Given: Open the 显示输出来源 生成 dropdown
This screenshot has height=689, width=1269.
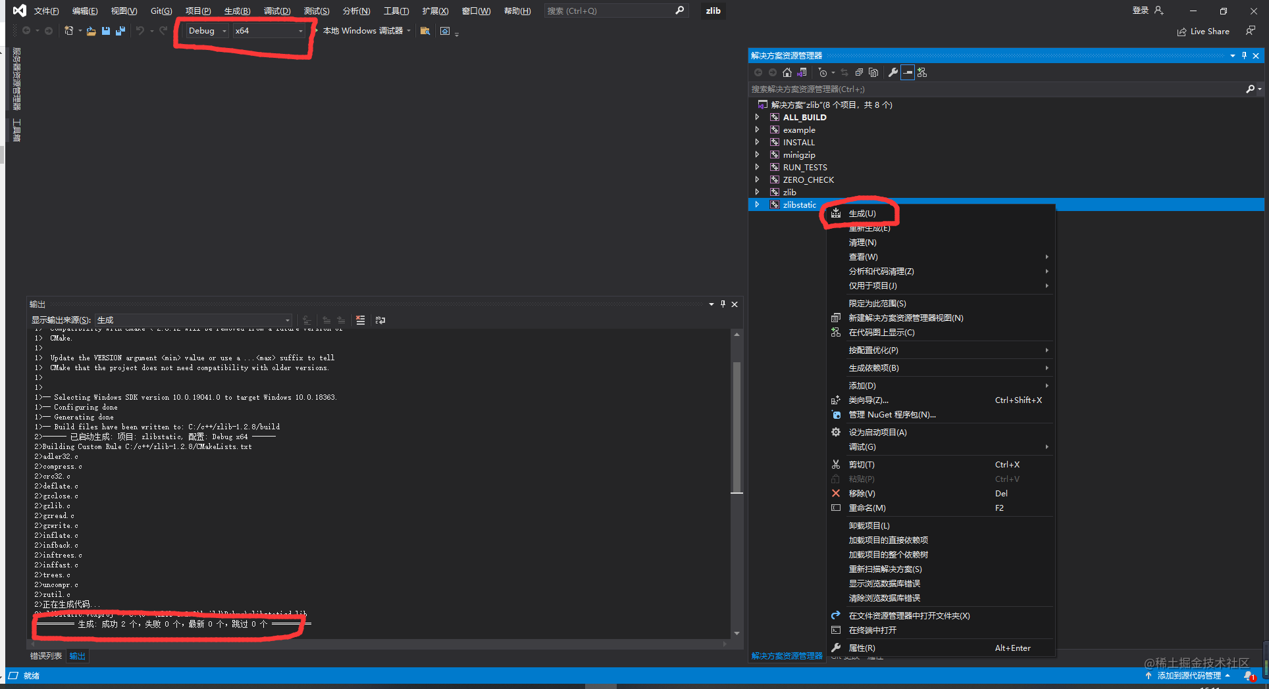Looking at the screenshot, I should point(194,320).
